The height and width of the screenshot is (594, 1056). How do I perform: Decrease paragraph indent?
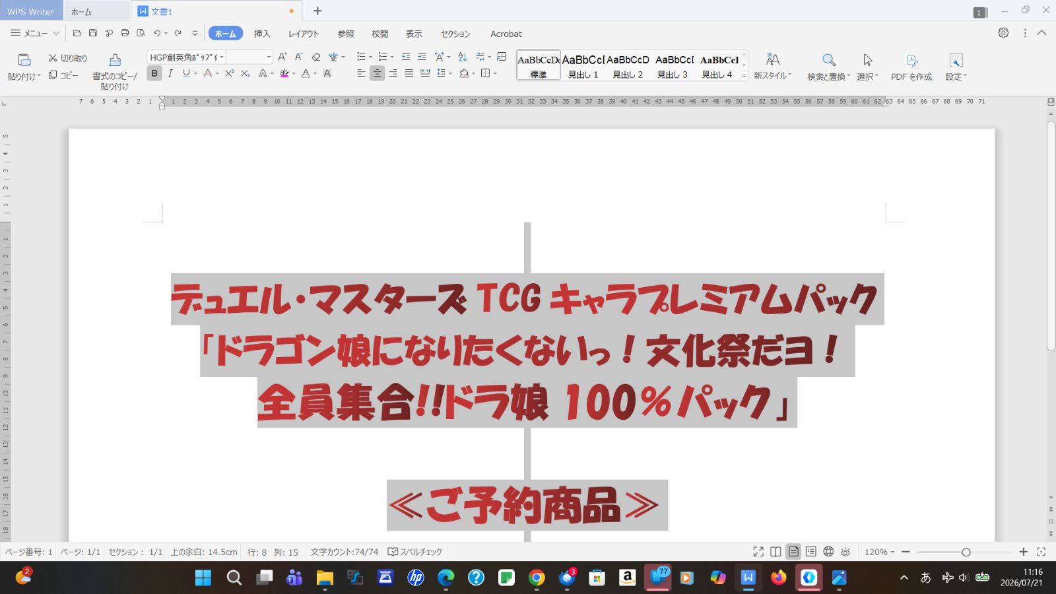(406, 57)
